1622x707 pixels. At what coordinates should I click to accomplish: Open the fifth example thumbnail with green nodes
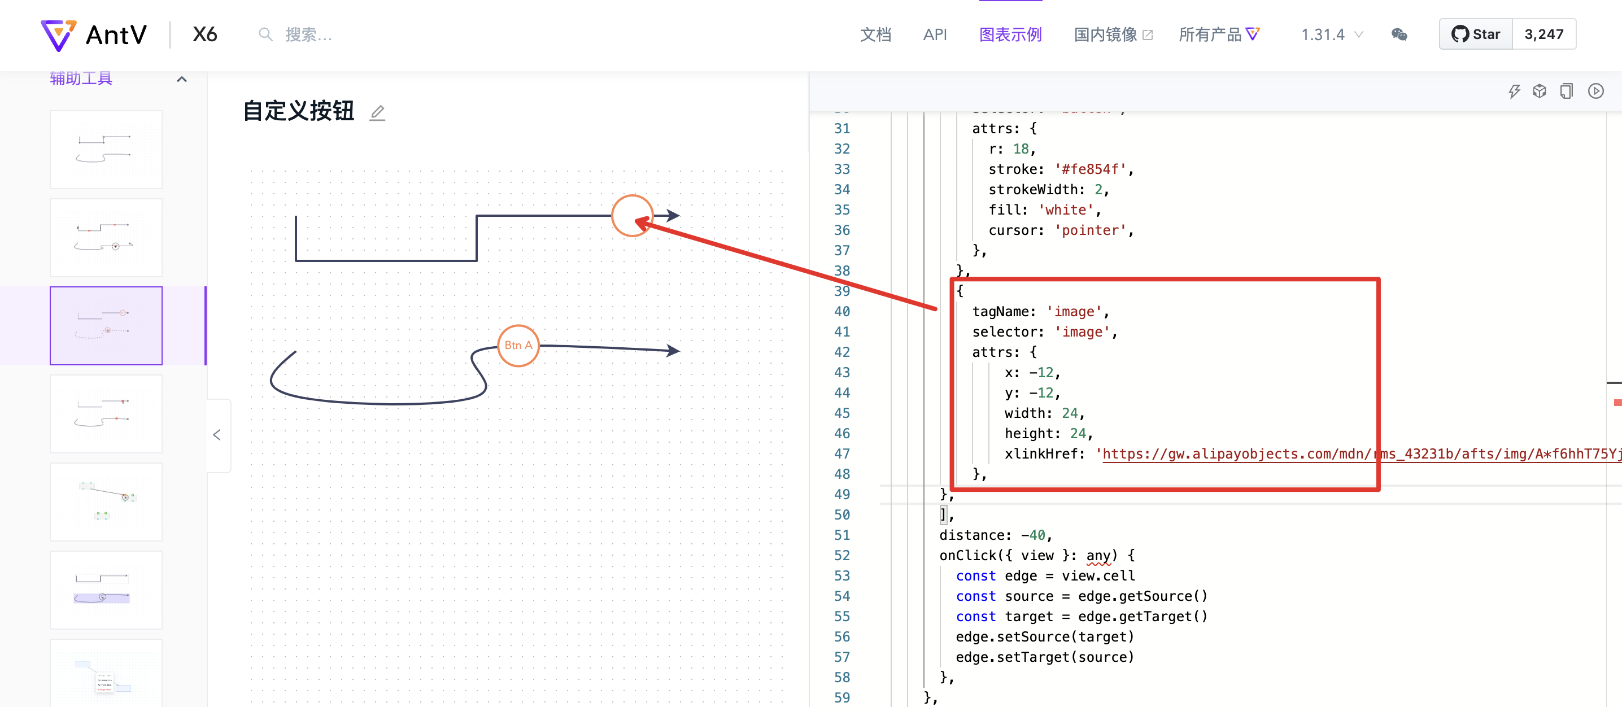tap(106, 503)
